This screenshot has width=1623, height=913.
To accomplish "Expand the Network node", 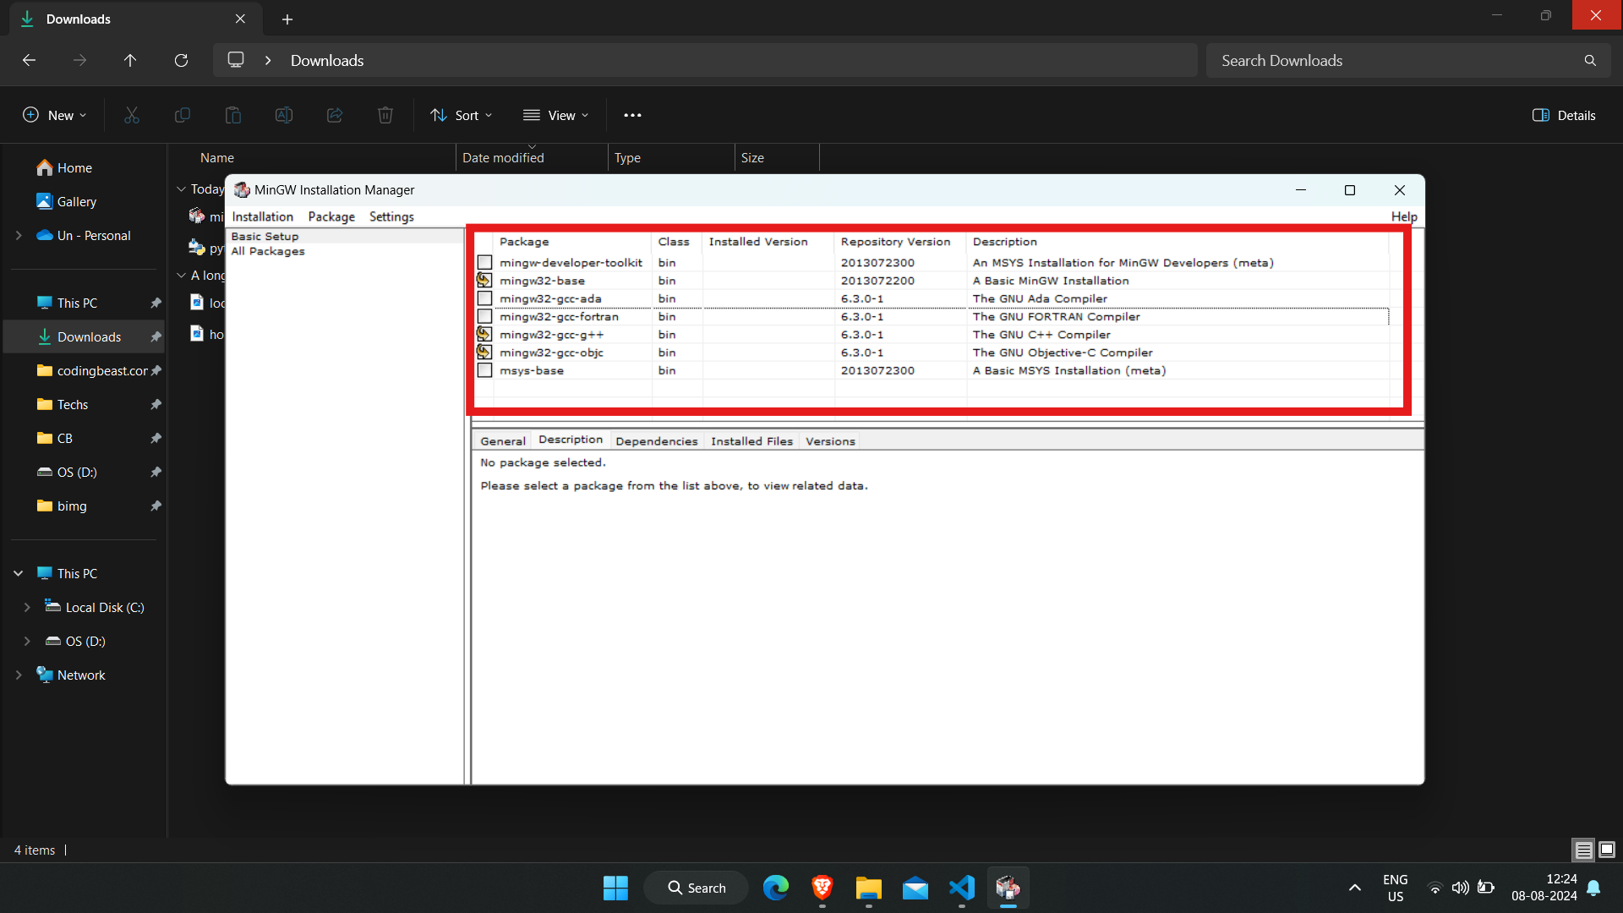I will 19,675.
